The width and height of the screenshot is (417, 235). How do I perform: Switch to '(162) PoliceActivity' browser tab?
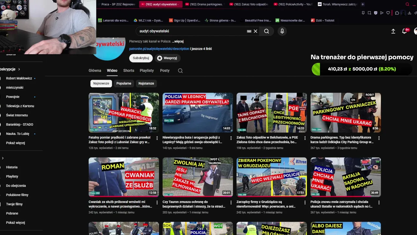293,4
